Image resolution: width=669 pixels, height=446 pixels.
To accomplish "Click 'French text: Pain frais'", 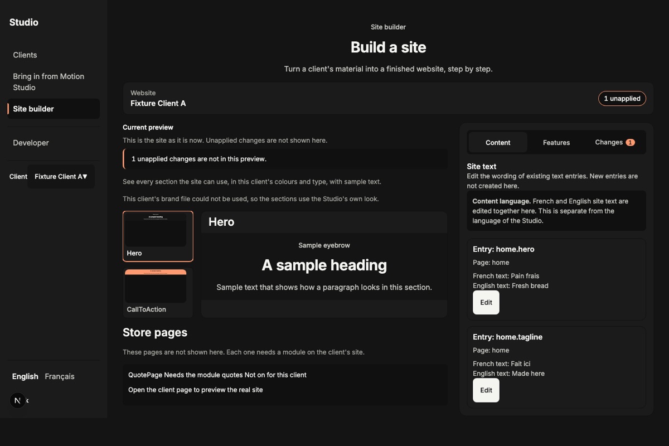I will click(506, 276).
